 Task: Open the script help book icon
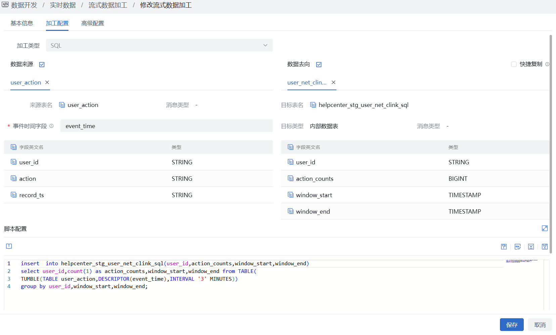click(9, 246)
